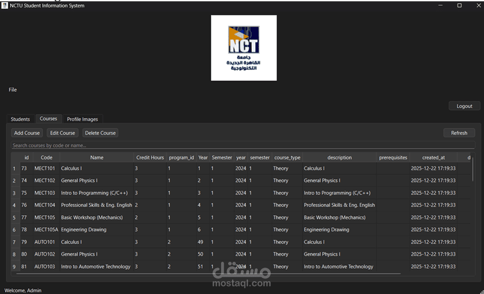Click the Delete Course button
Viewport: 484px width, 294px height.
100,133
